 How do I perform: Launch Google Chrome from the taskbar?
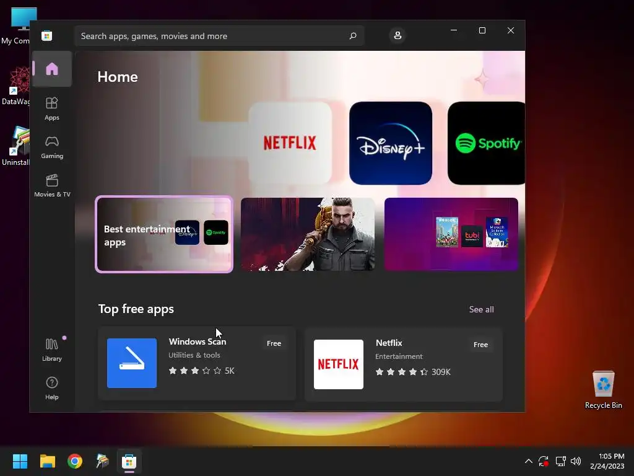[x=75, y=461]
